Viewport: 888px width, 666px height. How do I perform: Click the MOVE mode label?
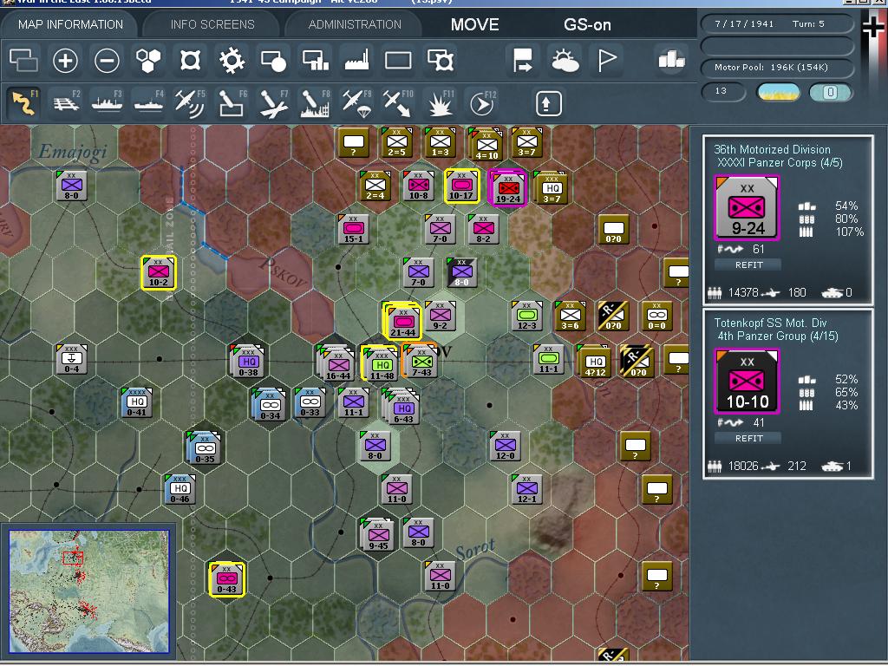pyautogui.click(x=474, y=24)
